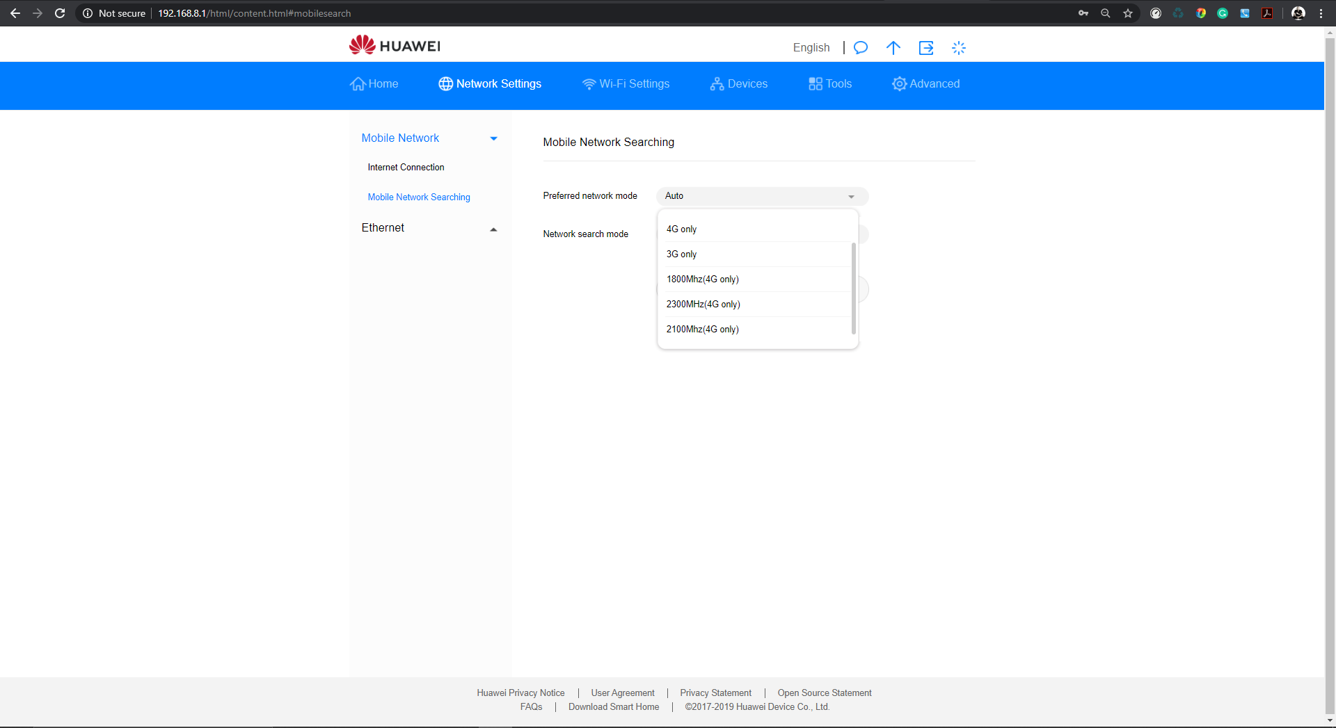The image size is (1336, 728).
Task: Click Download Smart Home link
Action: pos(614,707)
